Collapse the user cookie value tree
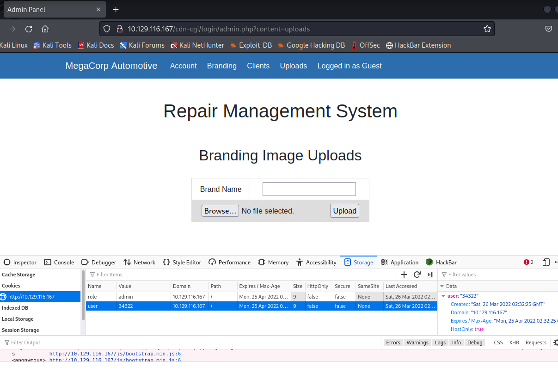The image size is (558, 373). tap(444, 296)
